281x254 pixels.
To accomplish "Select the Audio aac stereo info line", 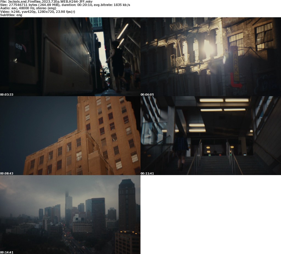I will tap(28, 8).
